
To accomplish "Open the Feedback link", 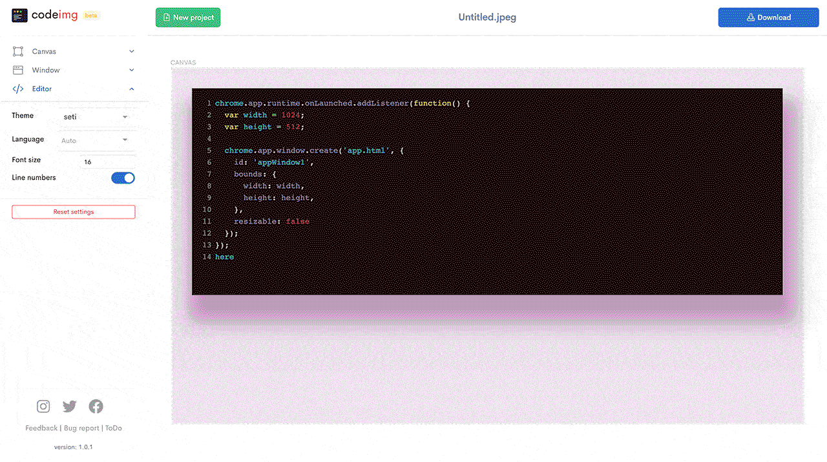I will (41, 428).
